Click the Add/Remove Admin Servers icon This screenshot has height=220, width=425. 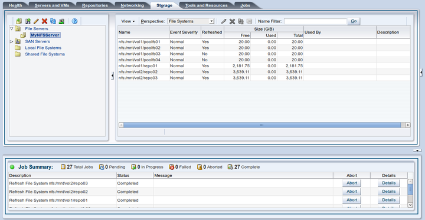[61, 21]
